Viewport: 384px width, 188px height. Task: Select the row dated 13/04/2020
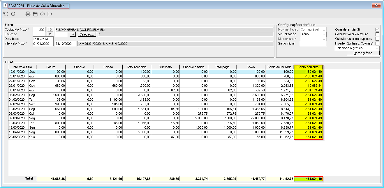click(165, 132)
